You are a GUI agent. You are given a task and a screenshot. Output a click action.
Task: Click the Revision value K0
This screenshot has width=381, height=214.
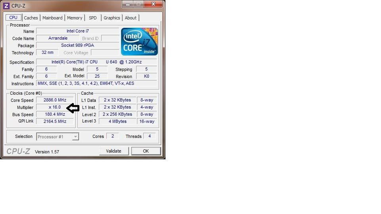pyautogui.click(x=146, y=76)
